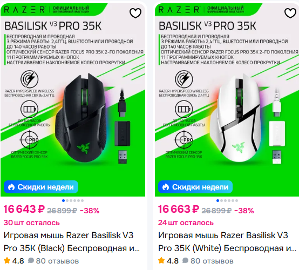The width and height of the screenshot is (299, 270).
Task: Click the black mouse product image
Action: [x=73, y=99]
